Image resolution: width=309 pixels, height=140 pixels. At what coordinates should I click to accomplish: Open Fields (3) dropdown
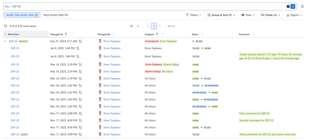pyautogui.click(x=271, y=15)
